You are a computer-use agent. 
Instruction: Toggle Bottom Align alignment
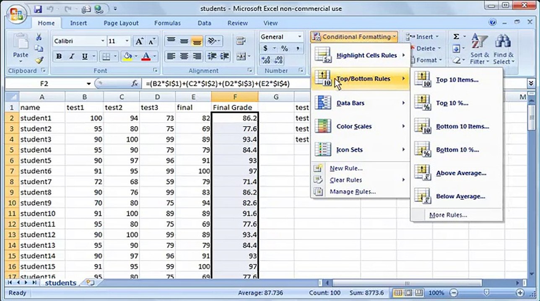pos(197,41)
